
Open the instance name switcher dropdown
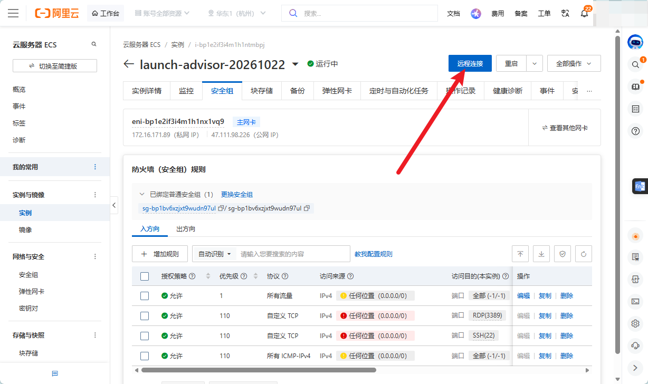pos(296,64)
